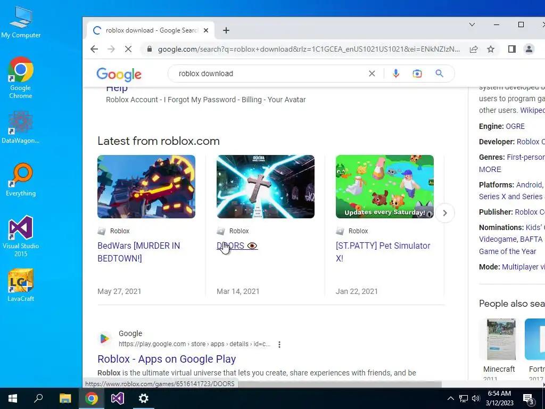545x409 pixels.
Task: Open more options for Google Play result
Action: pyautogui.click(x=279, y=345)
